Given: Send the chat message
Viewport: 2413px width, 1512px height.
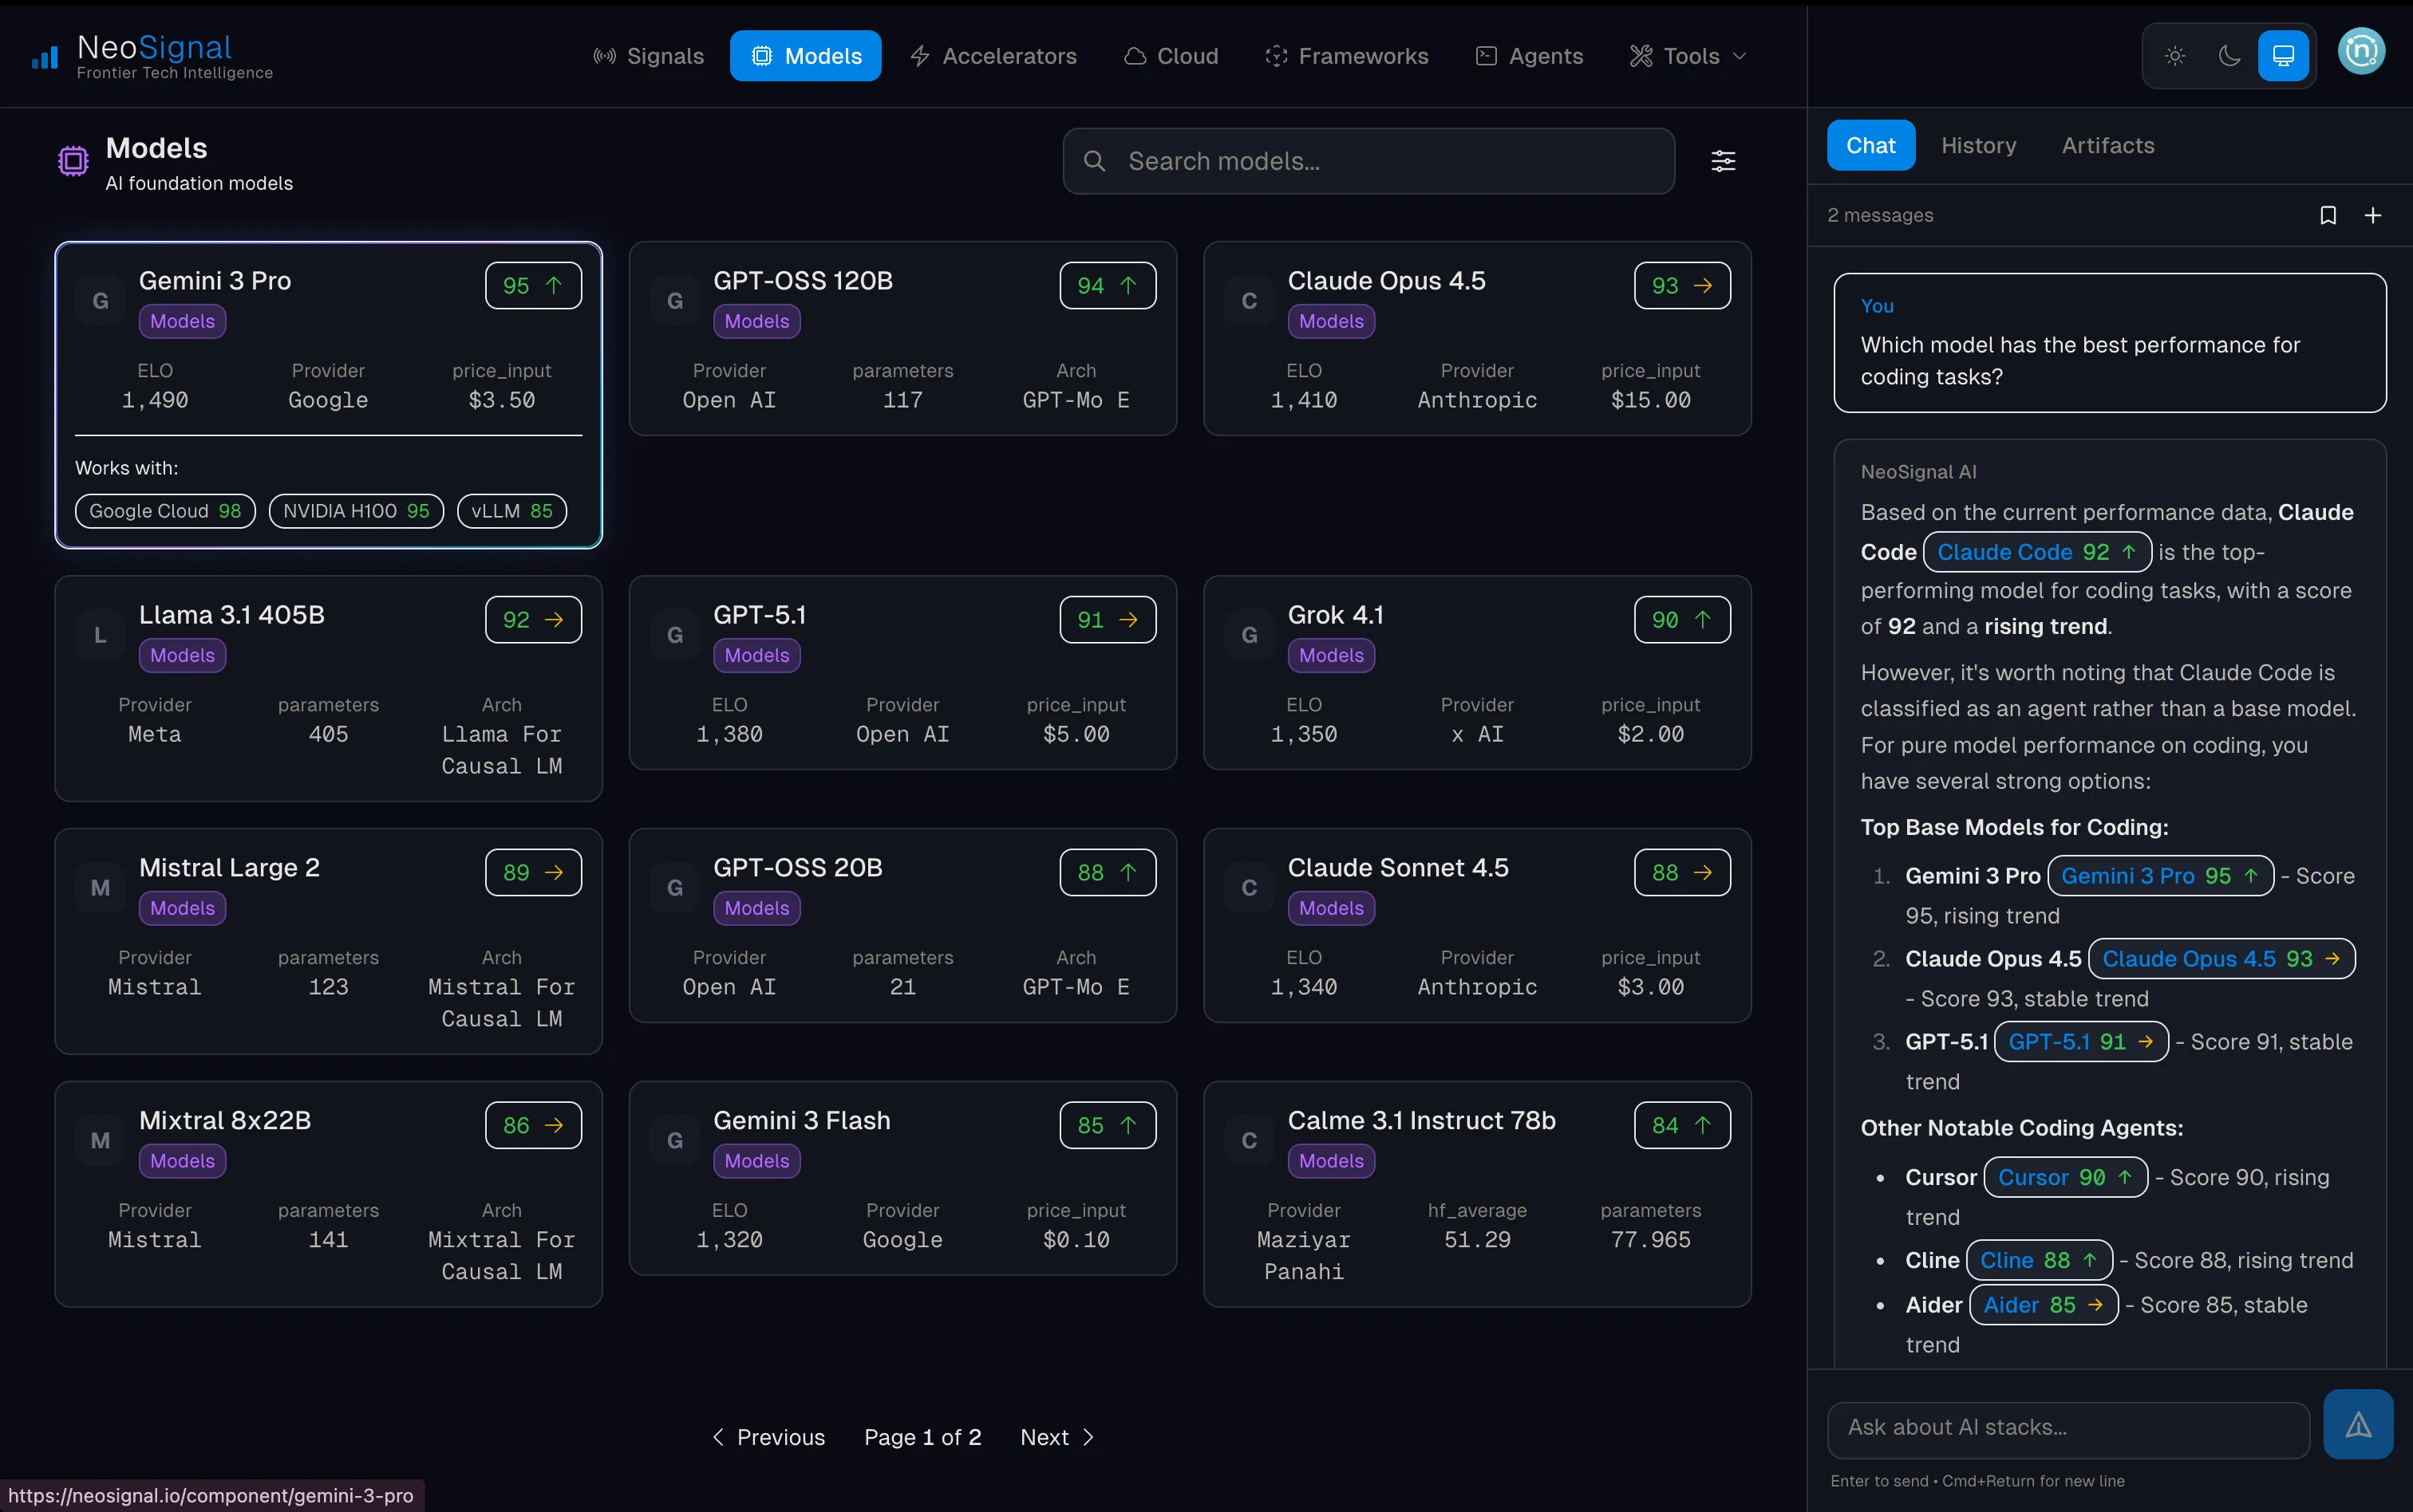Looking at the screenshot, I should pos(2358,1425).
